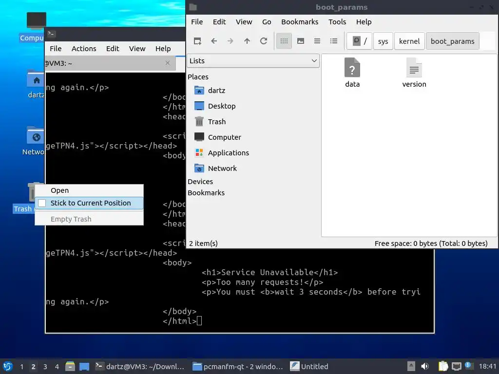The image size is (499, 374).
Task: Open the Bookmarks menu
Action: tap(300, 22)
